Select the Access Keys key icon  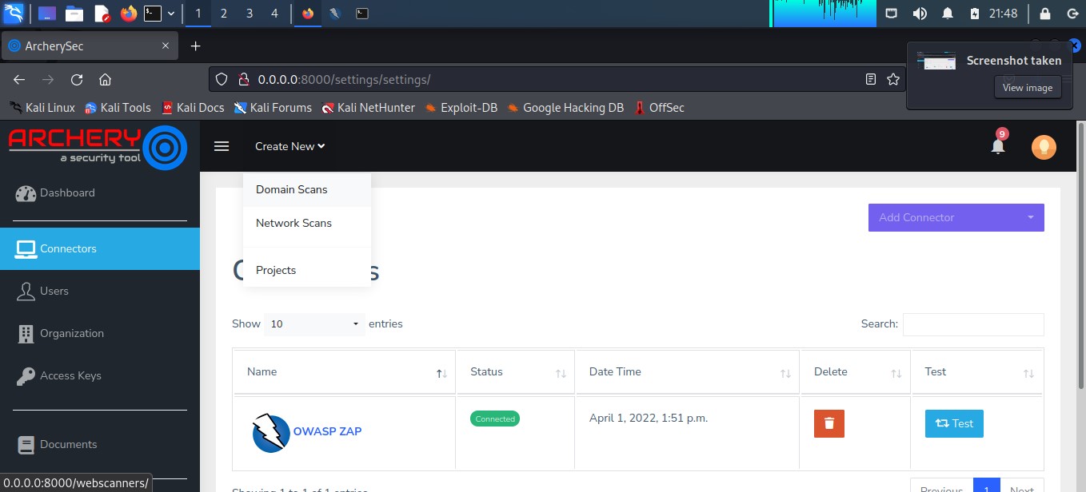click(26, 375)
